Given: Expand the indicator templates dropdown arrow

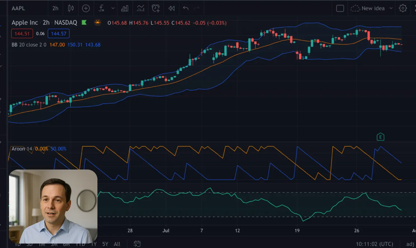Looking at the screenshot, I should tap(113, 8).
